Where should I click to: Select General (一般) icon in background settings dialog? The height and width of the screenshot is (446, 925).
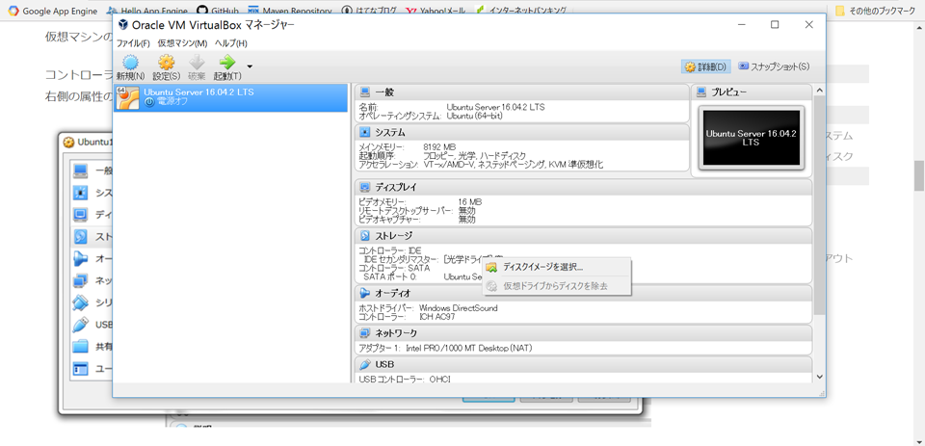pyautogui.click(x=80, y=171)
